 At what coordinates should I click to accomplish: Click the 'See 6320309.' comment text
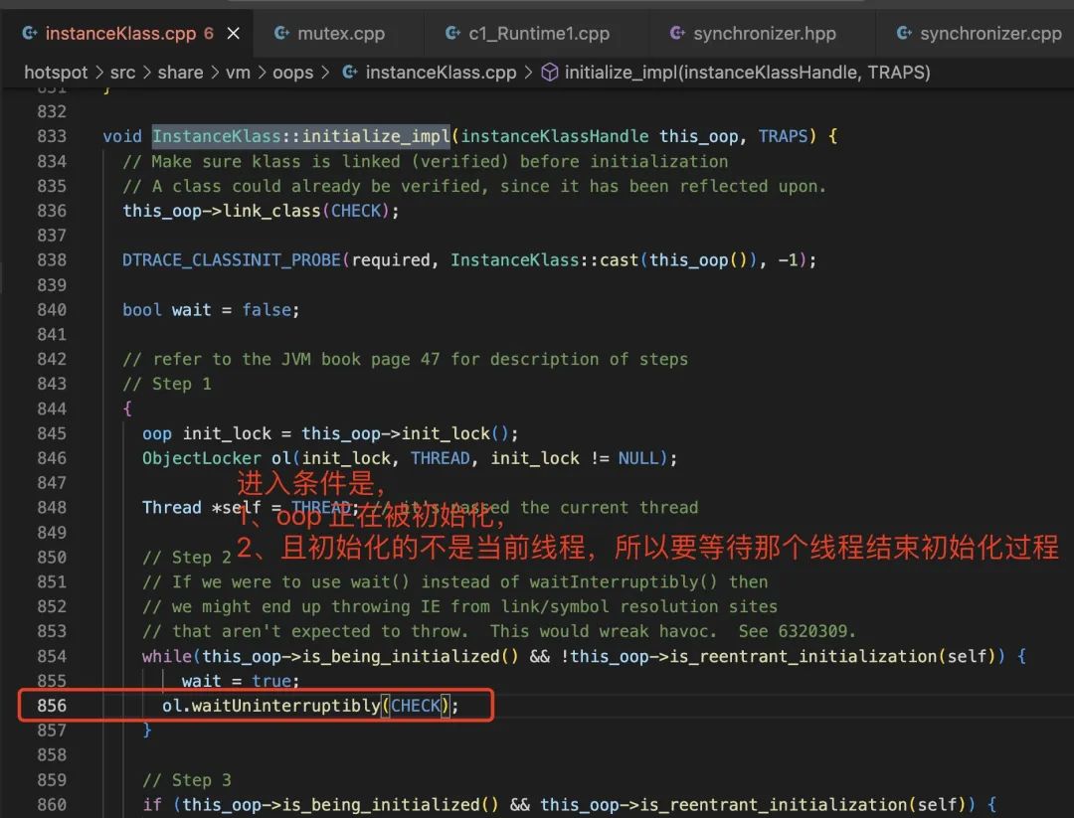797,631
